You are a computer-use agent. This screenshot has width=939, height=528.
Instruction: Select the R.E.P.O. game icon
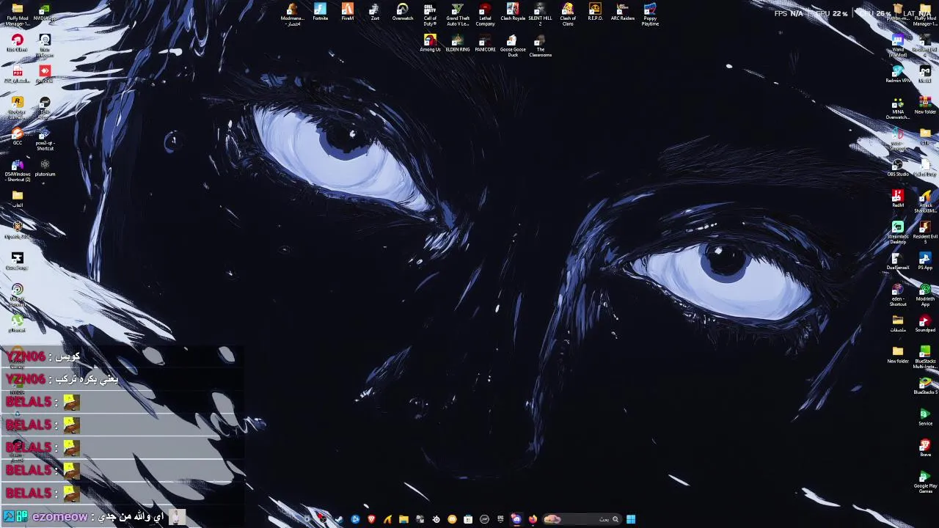tap(595, 12)
